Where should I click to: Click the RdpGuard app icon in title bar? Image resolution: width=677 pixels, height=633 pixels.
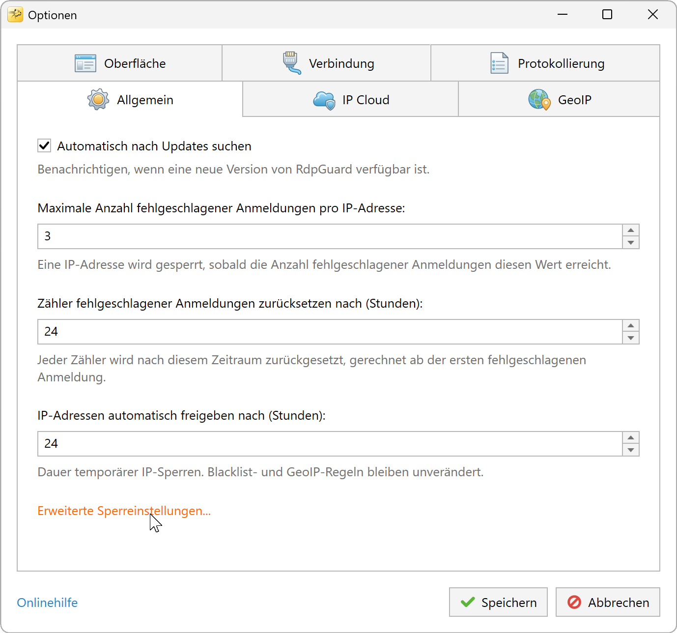click(x=15, y=15)
